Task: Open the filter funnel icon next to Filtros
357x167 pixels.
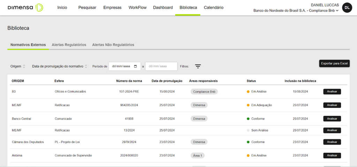Action: point(198,66)
